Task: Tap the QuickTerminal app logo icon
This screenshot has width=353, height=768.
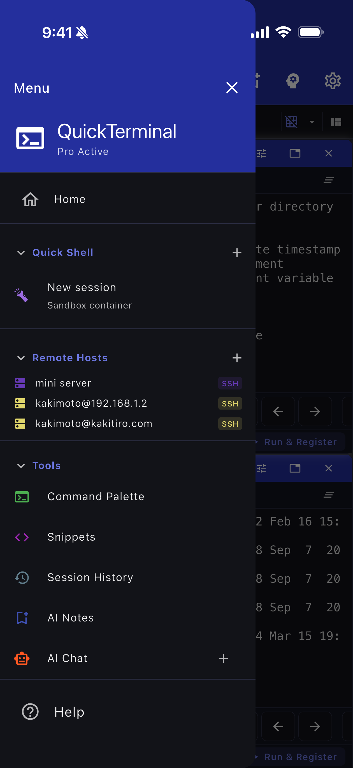Action: pos(30,138)
